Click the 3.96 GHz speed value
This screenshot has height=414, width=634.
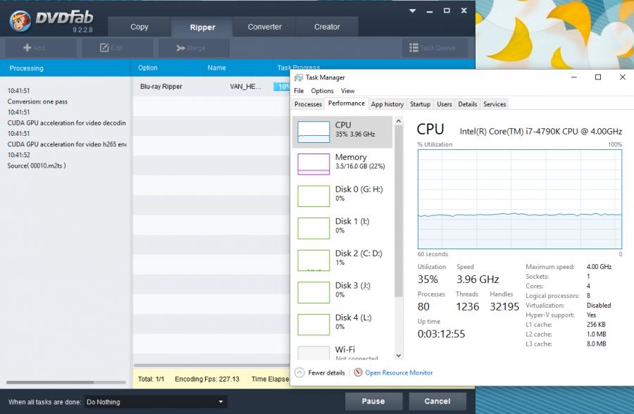point(478,280)
